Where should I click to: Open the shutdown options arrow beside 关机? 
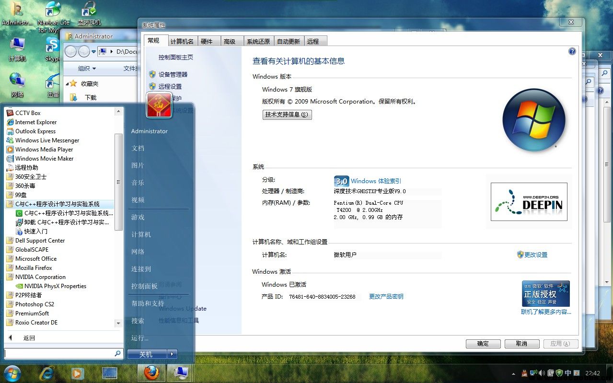tap(173, 354)
